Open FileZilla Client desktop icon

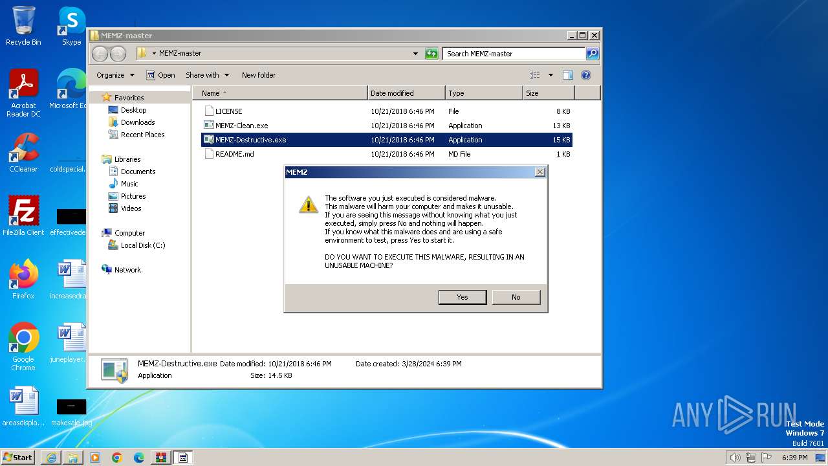(23, 216)
